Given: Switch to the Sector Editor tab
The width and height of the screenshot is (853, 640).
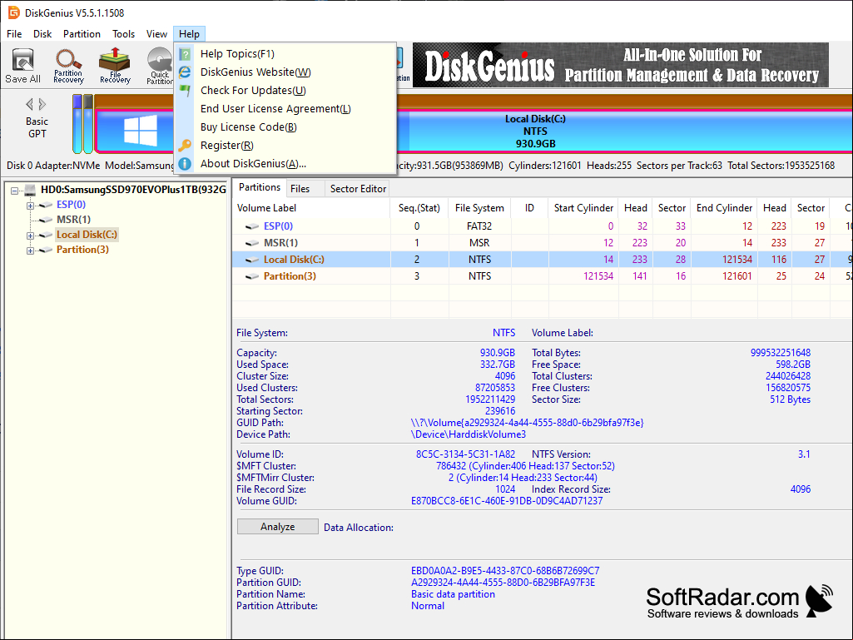Looking at the screenshot, I should click(358, 189).
